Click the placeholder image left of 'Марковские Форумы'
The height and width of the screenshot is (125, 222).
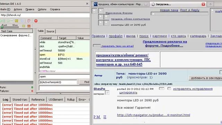point(101,11)
